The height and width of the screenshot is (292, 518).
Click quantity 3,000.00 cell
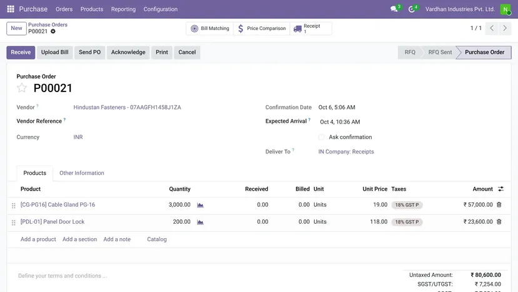180,205
